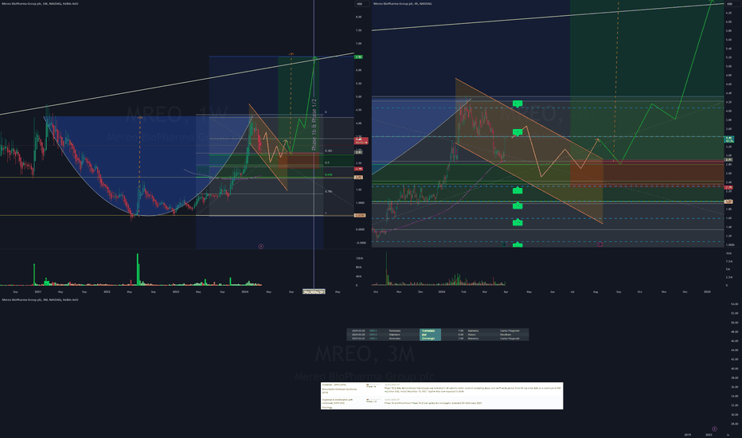Click the green square event marker on the 4h chart
Image resolution: width=742 pixels, height=438 pixels.
click(x=503, y=244)
